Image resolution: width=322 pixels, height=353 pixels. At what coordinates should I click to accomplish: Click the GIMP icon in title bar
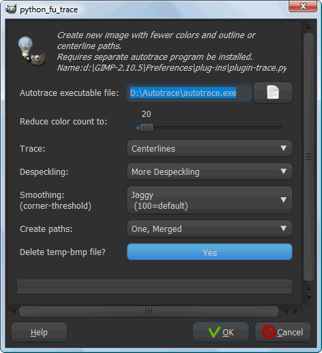point(11,10)
